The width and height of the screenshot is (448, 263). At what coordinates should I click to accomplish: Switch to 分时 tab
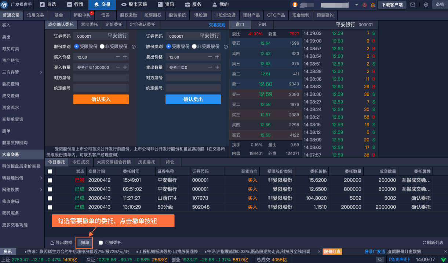[262, 25]
